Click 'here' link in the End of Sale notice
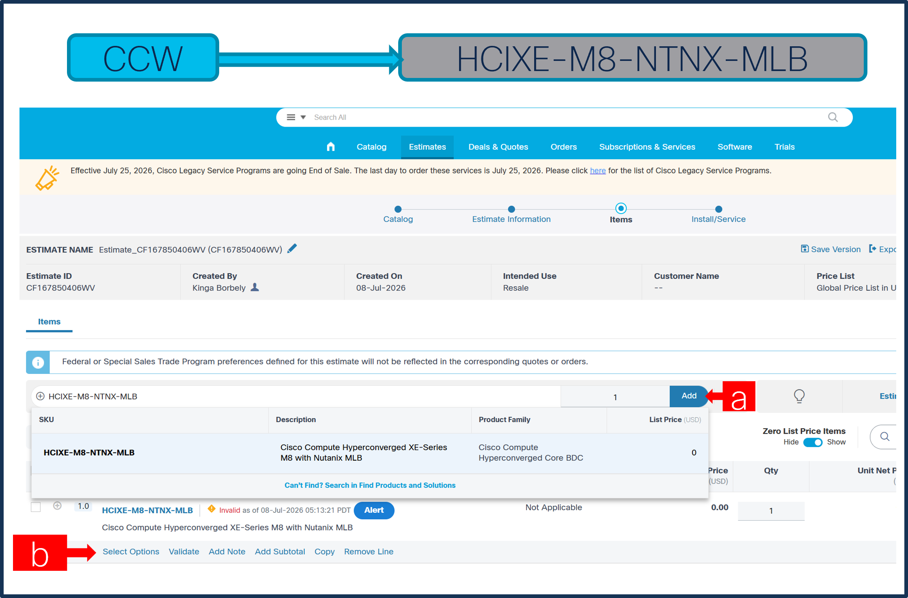This screenshot has height=598, width=908. 597,171
